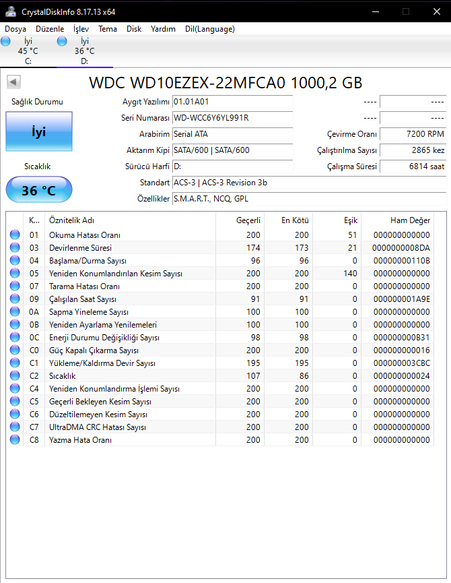Minimize the CrystalDiskInfo window
Image resolution: width=451 pixels, height=583 pixels.
376,11
